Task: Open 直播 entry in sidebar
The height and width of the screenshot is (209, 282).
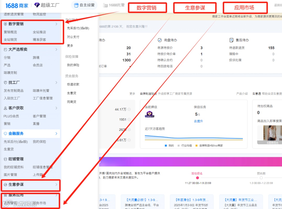Action: [x=36, y=124]
